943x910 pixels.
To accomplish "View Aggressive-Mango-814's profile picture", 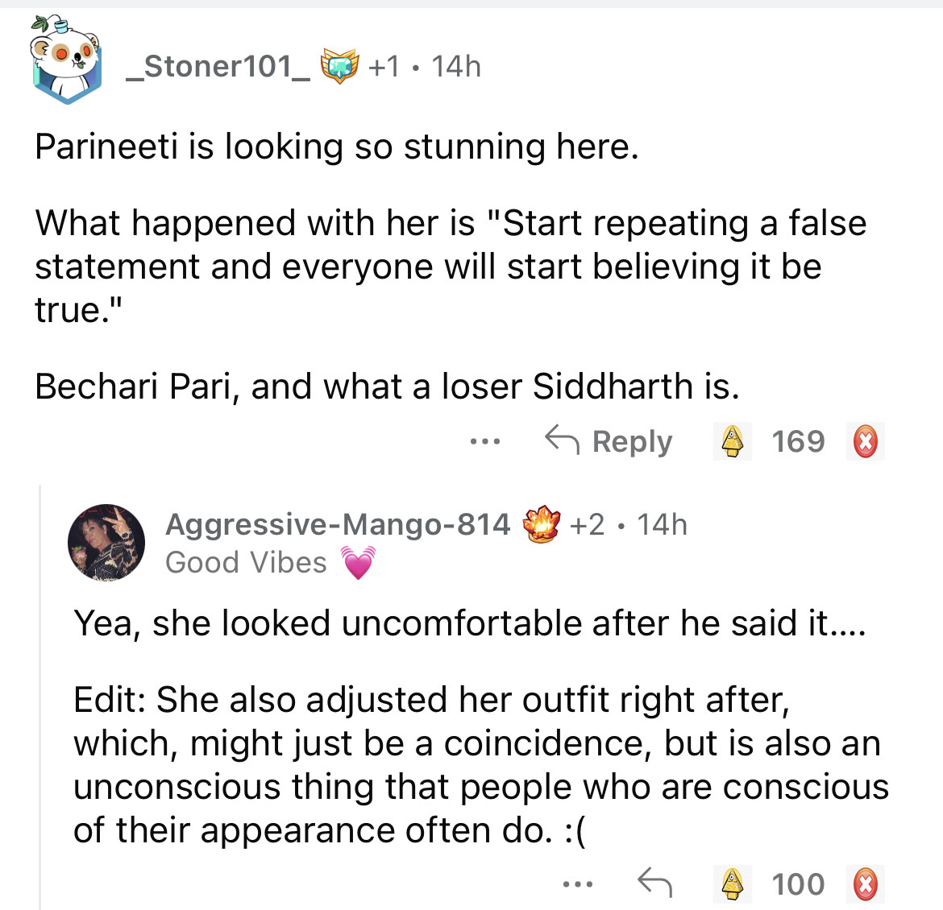I will coord(106,543).
